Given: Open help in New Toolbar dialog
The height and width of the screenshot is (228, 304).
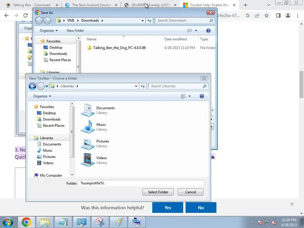Looking at the screenshot, I should point(202,96).
